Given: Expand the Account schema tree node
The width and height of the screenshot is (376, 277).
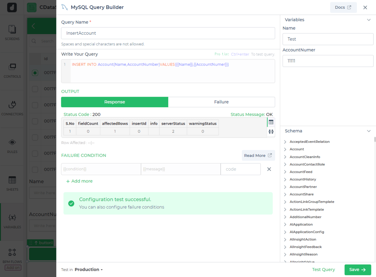Looking at the screenshot, I should point(285,149).
